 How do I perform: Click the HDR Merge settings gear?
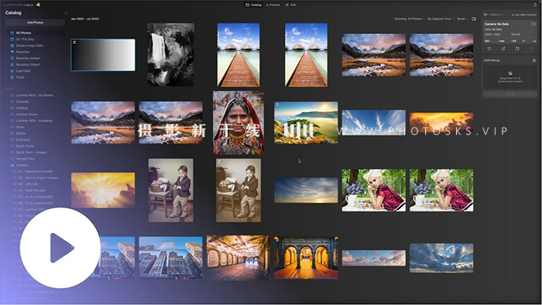tap(534, 60)
